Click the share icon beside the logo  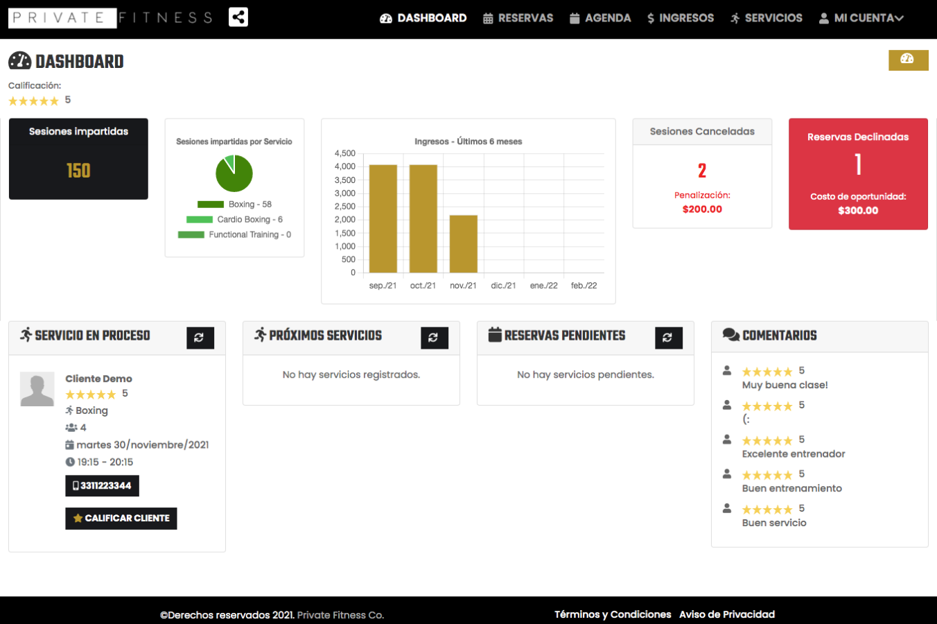(238, 17)
